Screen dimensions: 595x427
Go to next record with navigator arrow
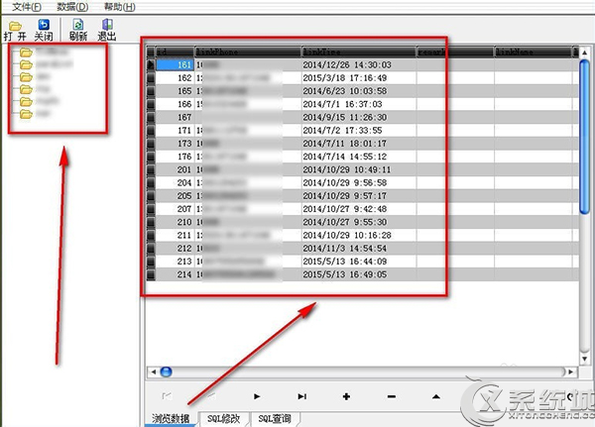pyautogui.click(x=257, y=396)
